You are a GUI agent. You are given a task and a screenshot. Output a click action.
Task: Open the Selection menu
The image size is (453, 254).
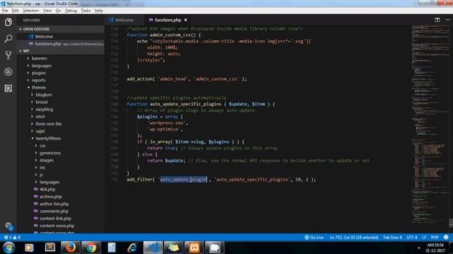tap(31, 11)
